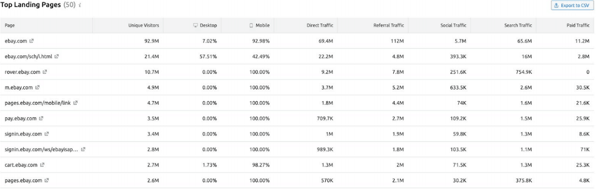Viewport: 597px width, 190px height.
Task: Sort by Mobile column header
Action: 260,25
